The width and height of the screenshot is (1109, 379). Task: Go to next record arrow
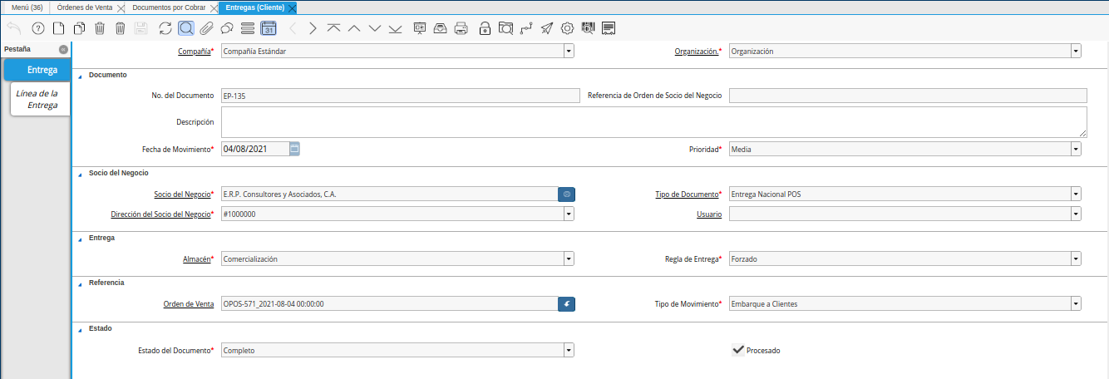pos(313,28)
